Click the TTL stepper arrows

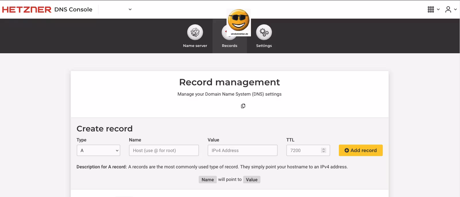tap(324, 150)
